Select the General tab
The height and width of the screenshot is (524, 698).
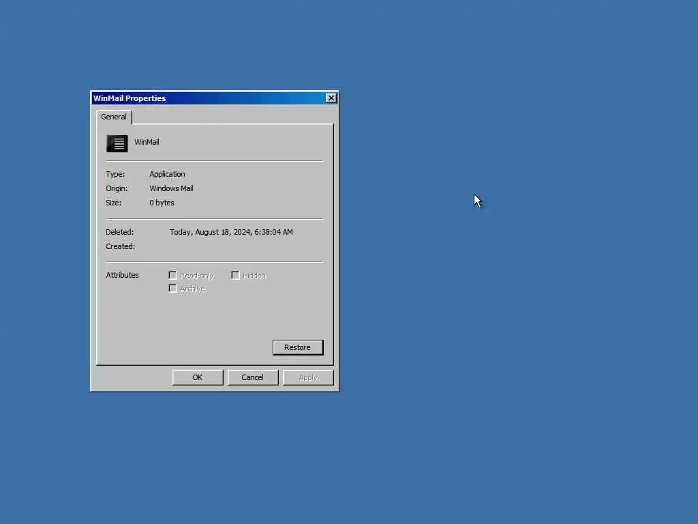pyautogui.click(x=114, y=117)
